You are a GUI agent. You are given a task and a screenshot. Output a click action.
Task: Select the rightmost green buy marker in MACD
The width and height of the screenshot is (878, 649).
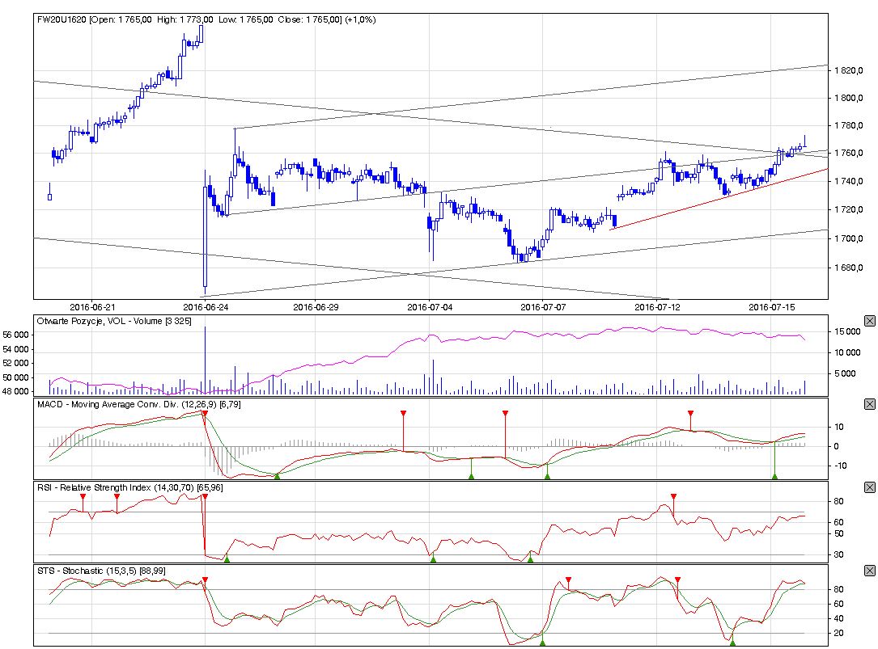click(x=774, y=477)
